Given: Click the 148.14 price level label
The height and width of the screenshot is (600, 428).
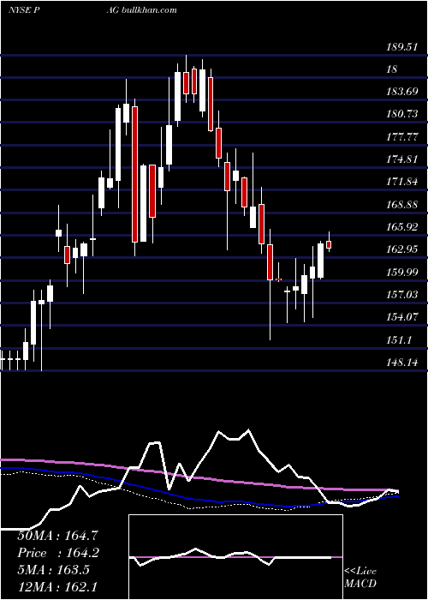Looking at the screenshot, I should (x=402, y=363).
